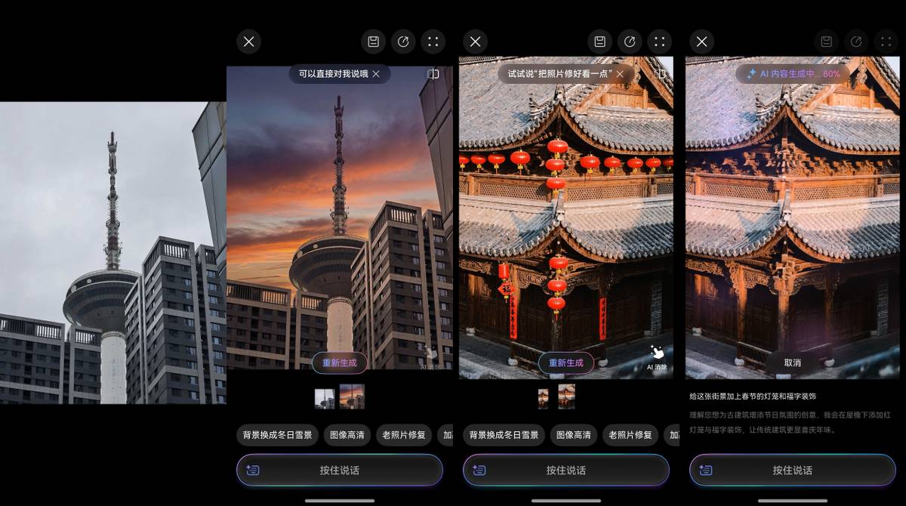Choose 背景换成冬日雪景 chip under temple thumbnails

tap(504, 435)
